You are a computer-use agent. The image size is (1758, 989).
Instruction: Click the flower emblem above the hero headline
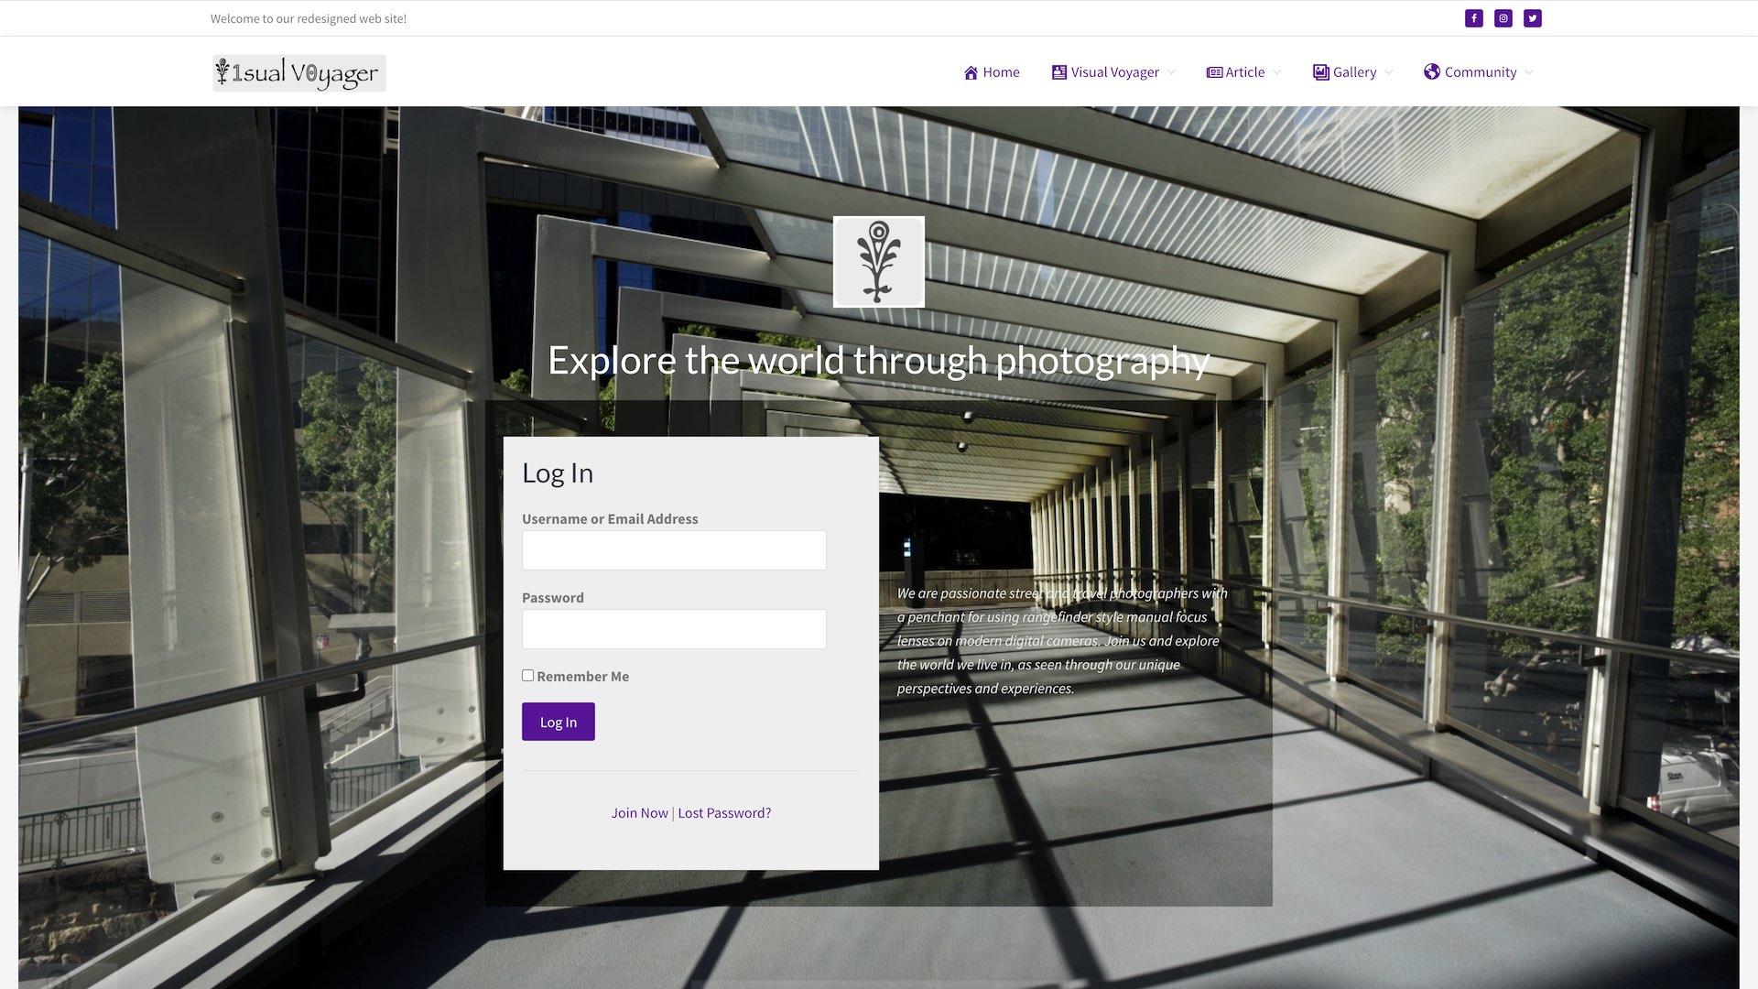pos(878,261)
